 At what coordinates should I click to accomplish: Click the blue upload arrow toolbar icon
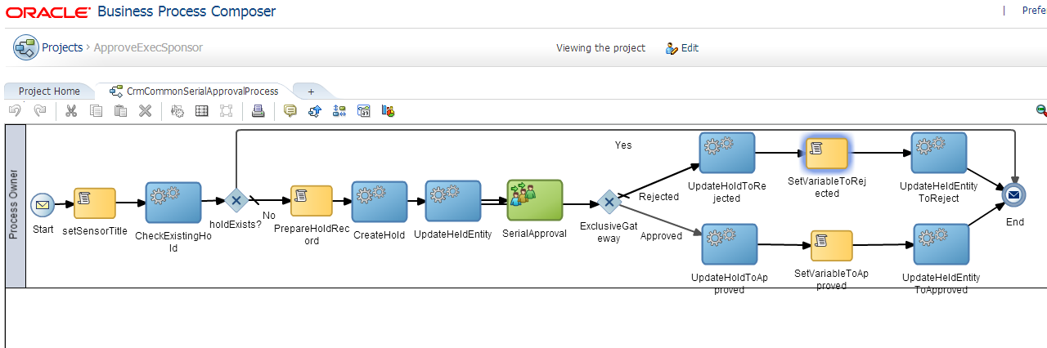[314, 111]
